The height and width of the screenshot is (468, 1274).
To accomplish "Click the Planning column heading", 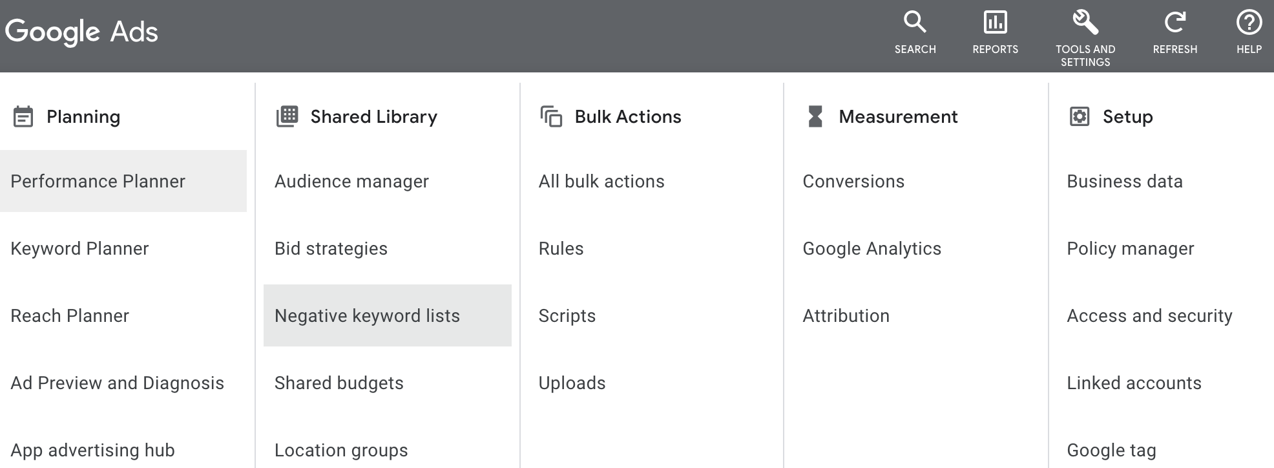I will [83, 117].
